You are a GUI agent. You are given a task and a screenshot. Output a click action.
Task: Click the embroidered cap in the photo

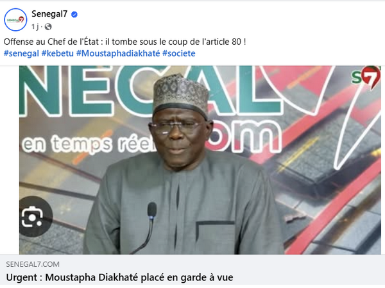coord(181,95)
